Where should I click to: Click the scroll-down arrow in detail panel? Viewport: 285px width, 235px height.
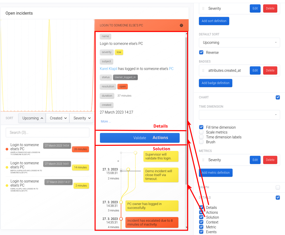(x=186, y=227)
